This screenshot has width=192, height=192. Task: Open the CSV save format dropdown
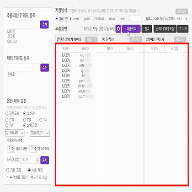[x=182, y=19]
